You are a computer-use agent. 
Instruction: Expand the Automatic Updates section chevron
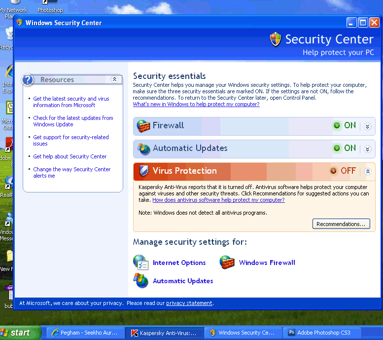point(367,149)
